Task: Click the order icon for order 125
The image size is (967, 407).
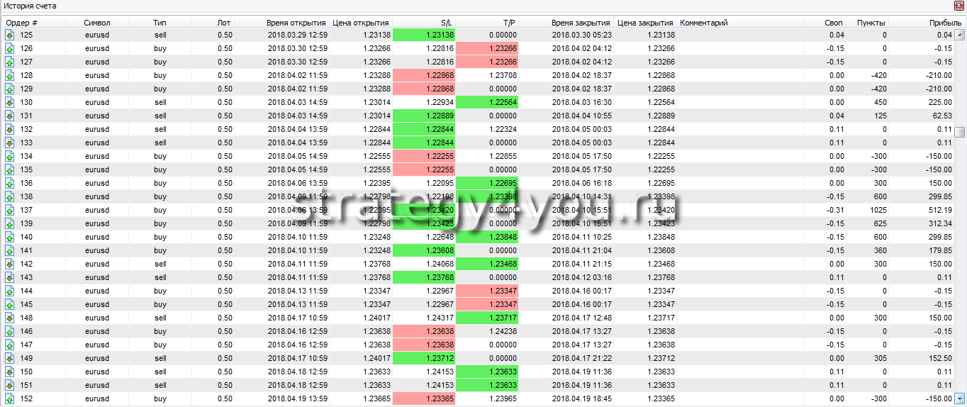Action: click(x=10, y=35)
